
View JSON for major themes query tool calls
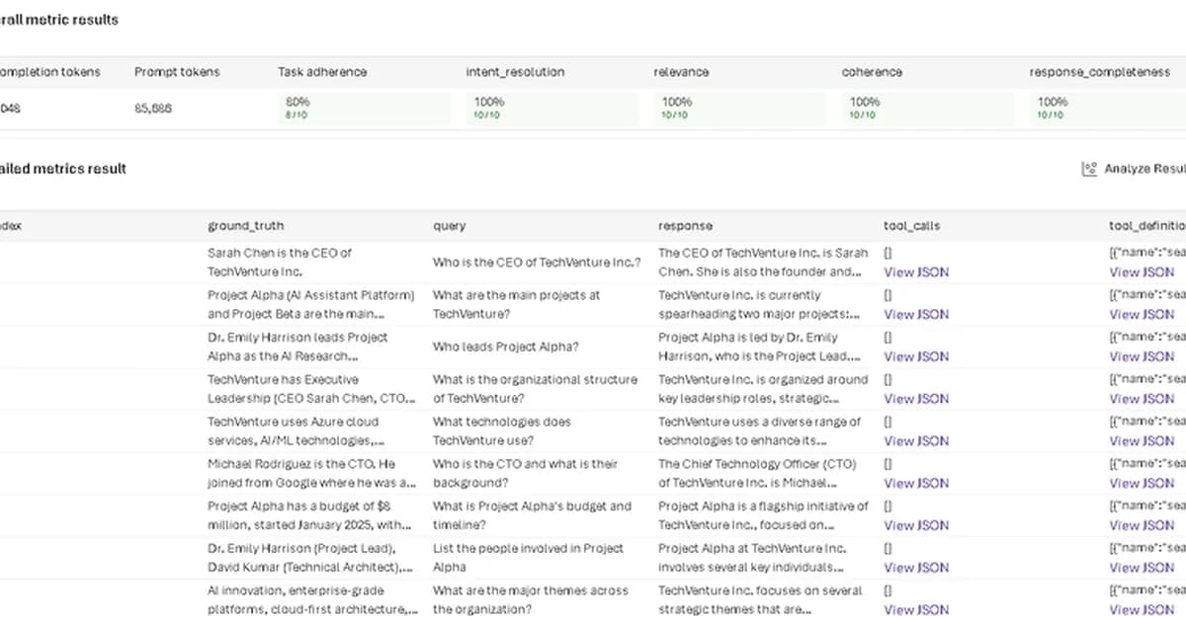click(915, 610)
